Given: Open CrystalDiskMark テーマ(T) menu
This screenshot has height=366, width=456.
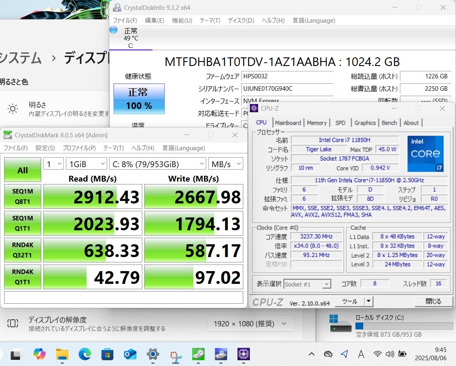Looking at the screenshot, I should (113, 148).
